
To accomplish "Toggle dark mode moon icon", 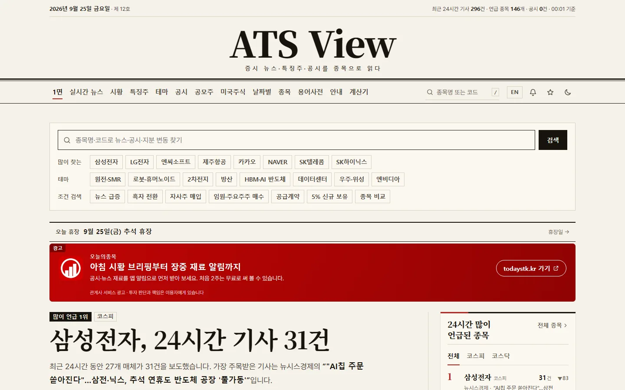I will (x=568, y=92).
